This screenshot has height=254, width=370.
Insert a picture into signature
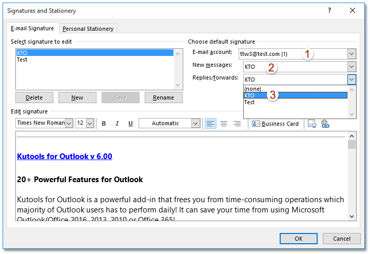pos(311,124)
